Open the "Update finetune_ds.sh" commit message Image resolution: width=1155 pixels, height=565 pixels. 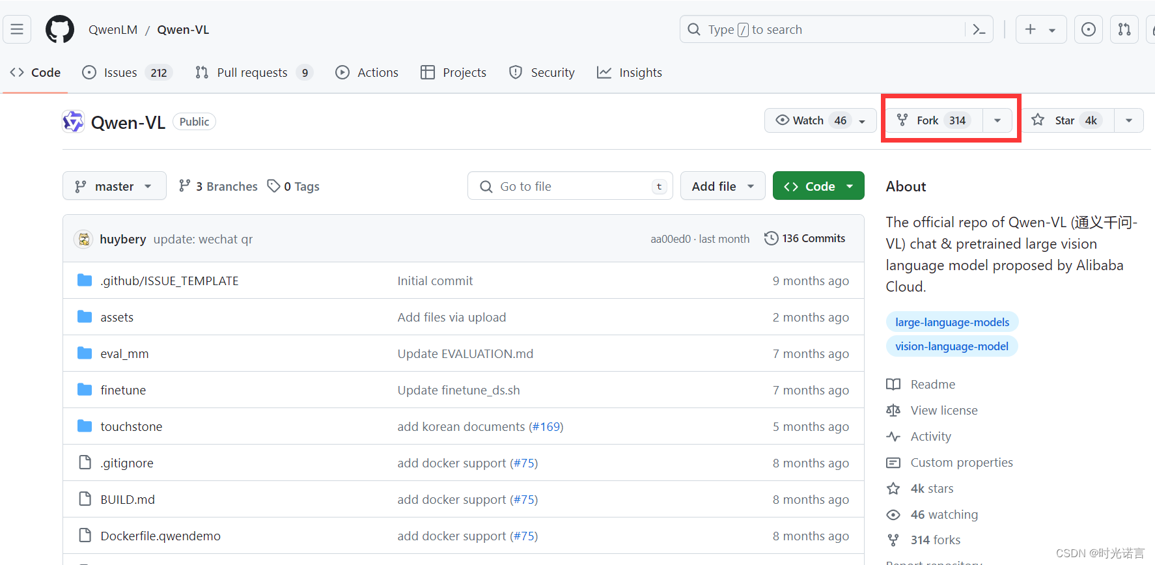[459, 390]
